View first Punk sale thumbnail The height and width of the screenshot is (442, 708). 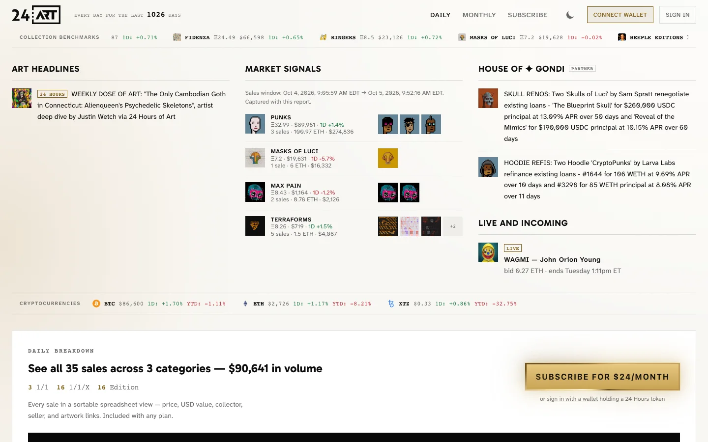coord(388,124)
